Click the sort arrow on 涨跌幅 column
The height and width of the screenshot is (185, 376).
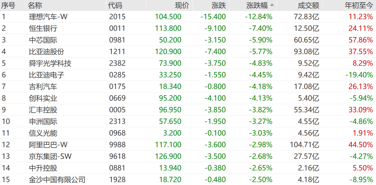tap(272, 5)
